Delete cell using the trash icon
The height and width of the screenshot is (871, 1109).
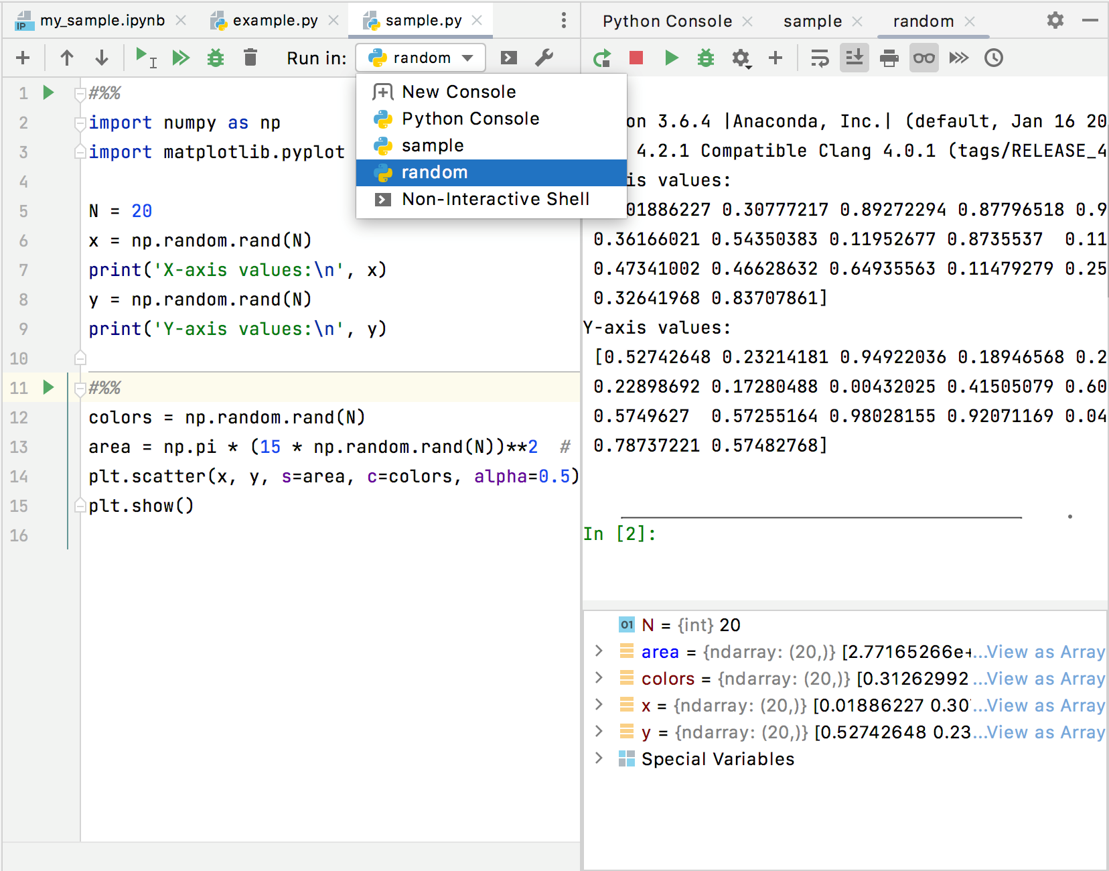click(x=250, y=58)
